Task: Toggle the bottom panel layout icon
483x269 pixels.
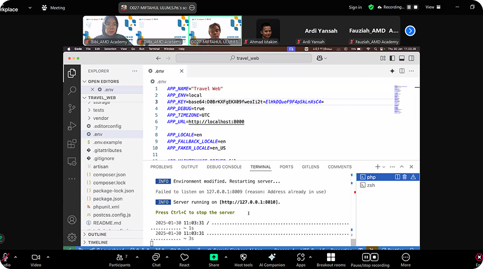Action: point(402,58)
